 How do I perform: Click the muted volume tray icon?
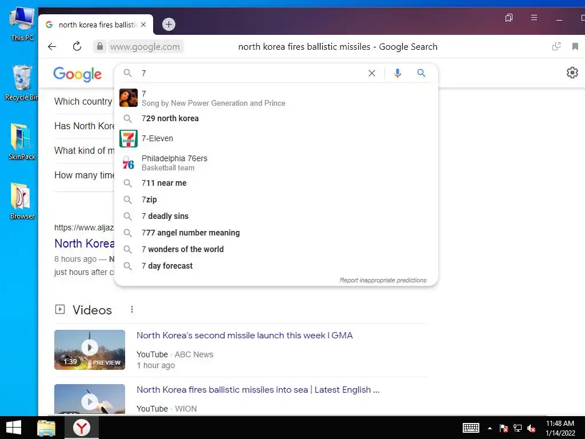point(531,428)
